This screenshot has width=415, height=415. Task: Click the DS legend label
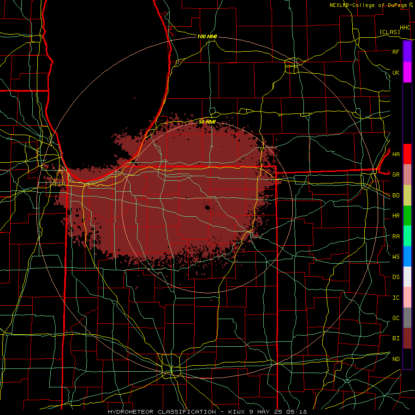click(396, 277)
